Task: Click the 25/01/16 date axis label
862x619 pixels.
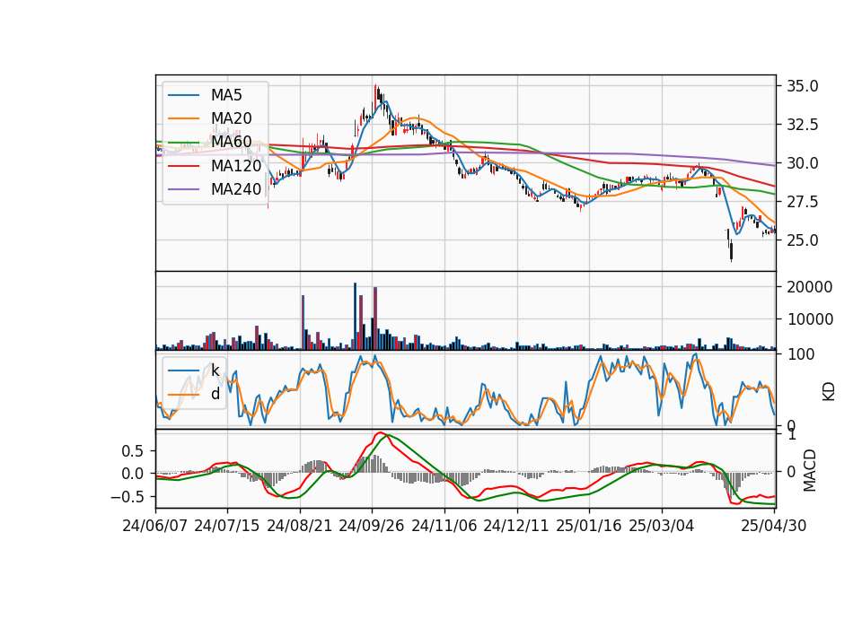Action: point(589,526)
